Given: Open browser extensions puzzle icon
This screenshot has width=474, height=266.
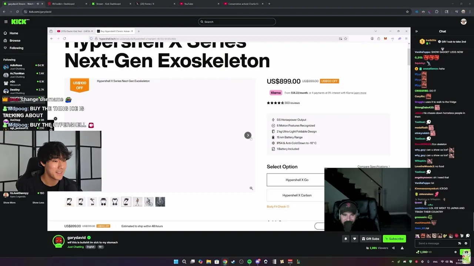Looking at the screenshot, I should click(437, 11).
